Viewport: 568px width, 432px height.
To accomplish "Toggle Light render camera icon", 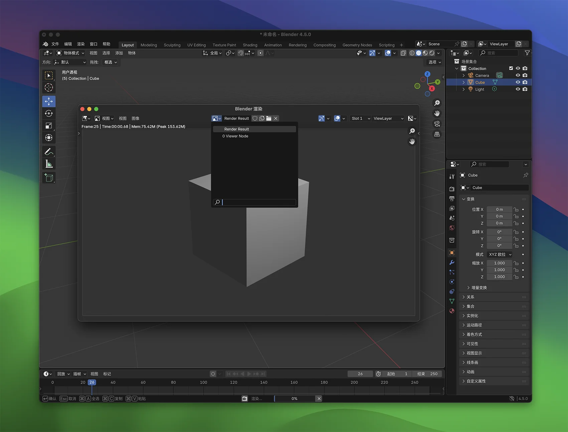I will (x=525, y=89).
